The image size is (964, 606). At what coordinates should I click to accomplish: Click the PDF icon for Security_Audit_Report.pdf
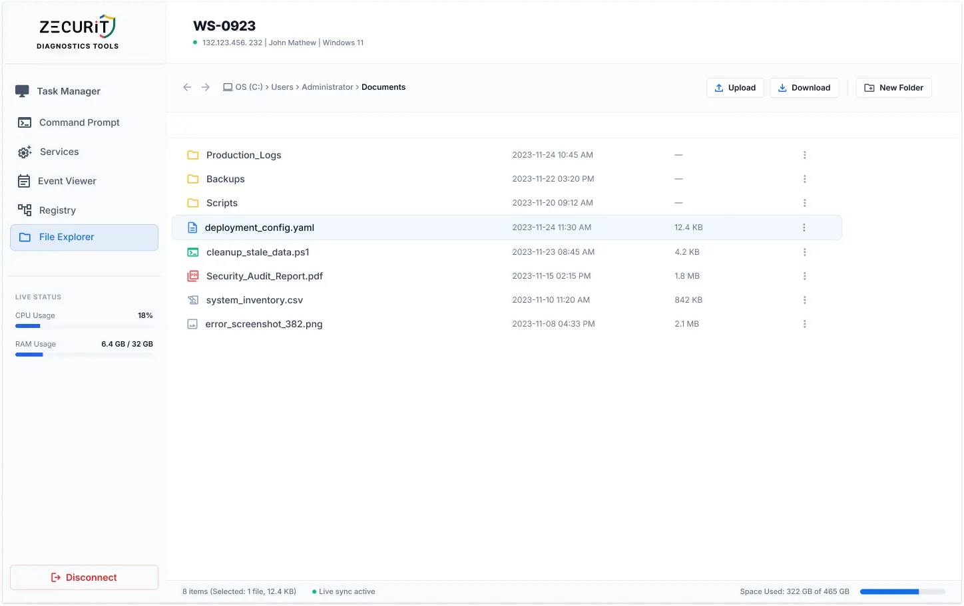click(192, 275)
